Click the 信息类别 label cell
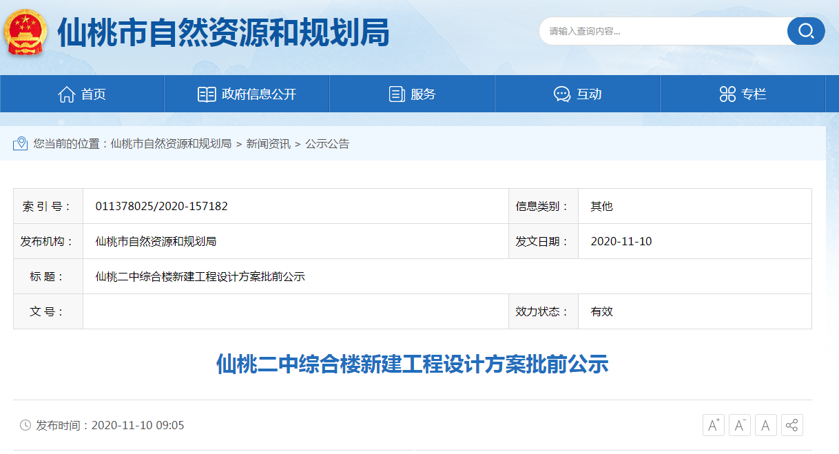839x454 pixels. 543,206
